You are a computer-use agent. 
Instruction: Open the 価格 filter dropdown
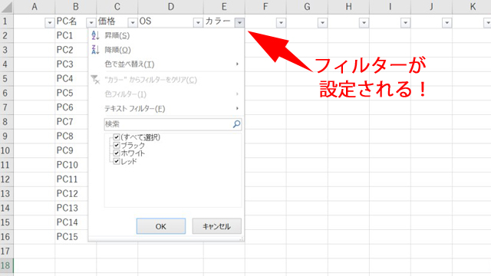click(133, 22)
